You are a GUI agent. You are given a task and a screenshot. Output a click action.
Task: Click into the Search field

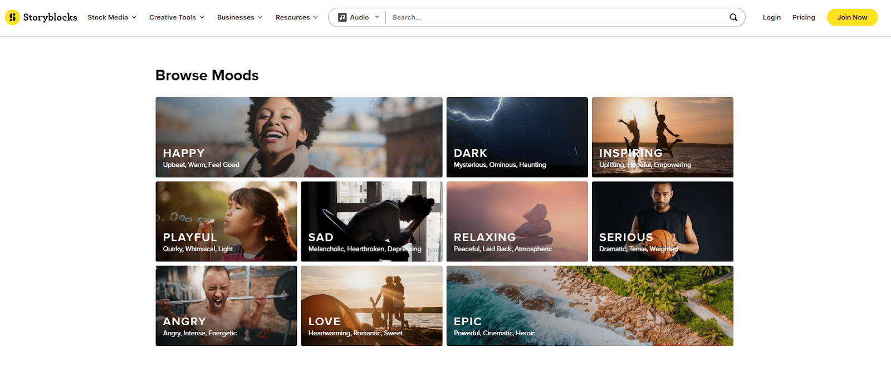tap(557, 17)
